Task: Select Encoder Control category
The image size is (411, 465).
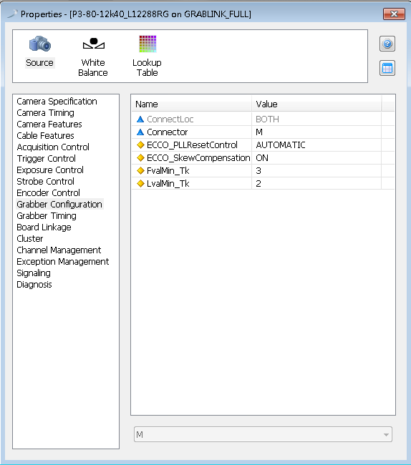Action: 48,193
